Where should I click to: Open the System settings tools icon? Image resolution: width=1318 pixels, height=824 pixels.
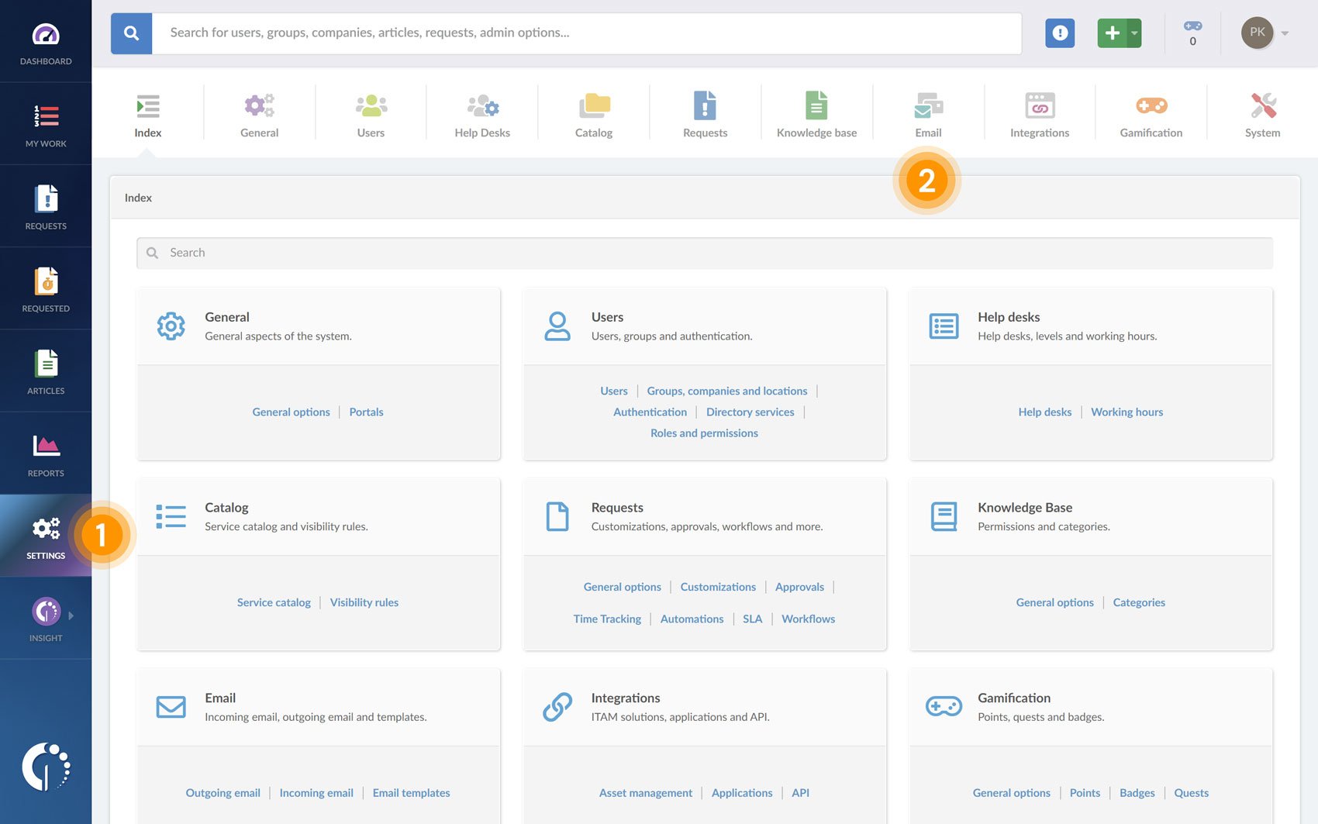[1262, 106]
